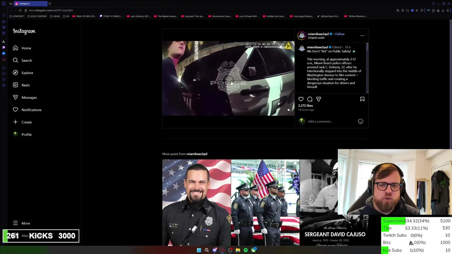The height and width of the screenshot is (254, 452).
Task: Open post options three-dot menu
Action: (x=362, y=35)
